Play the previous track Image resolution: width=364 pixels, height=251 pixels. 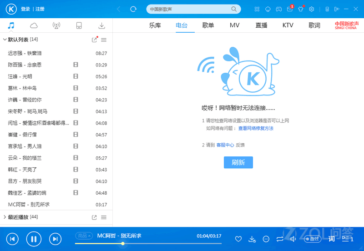pos(12,239)
